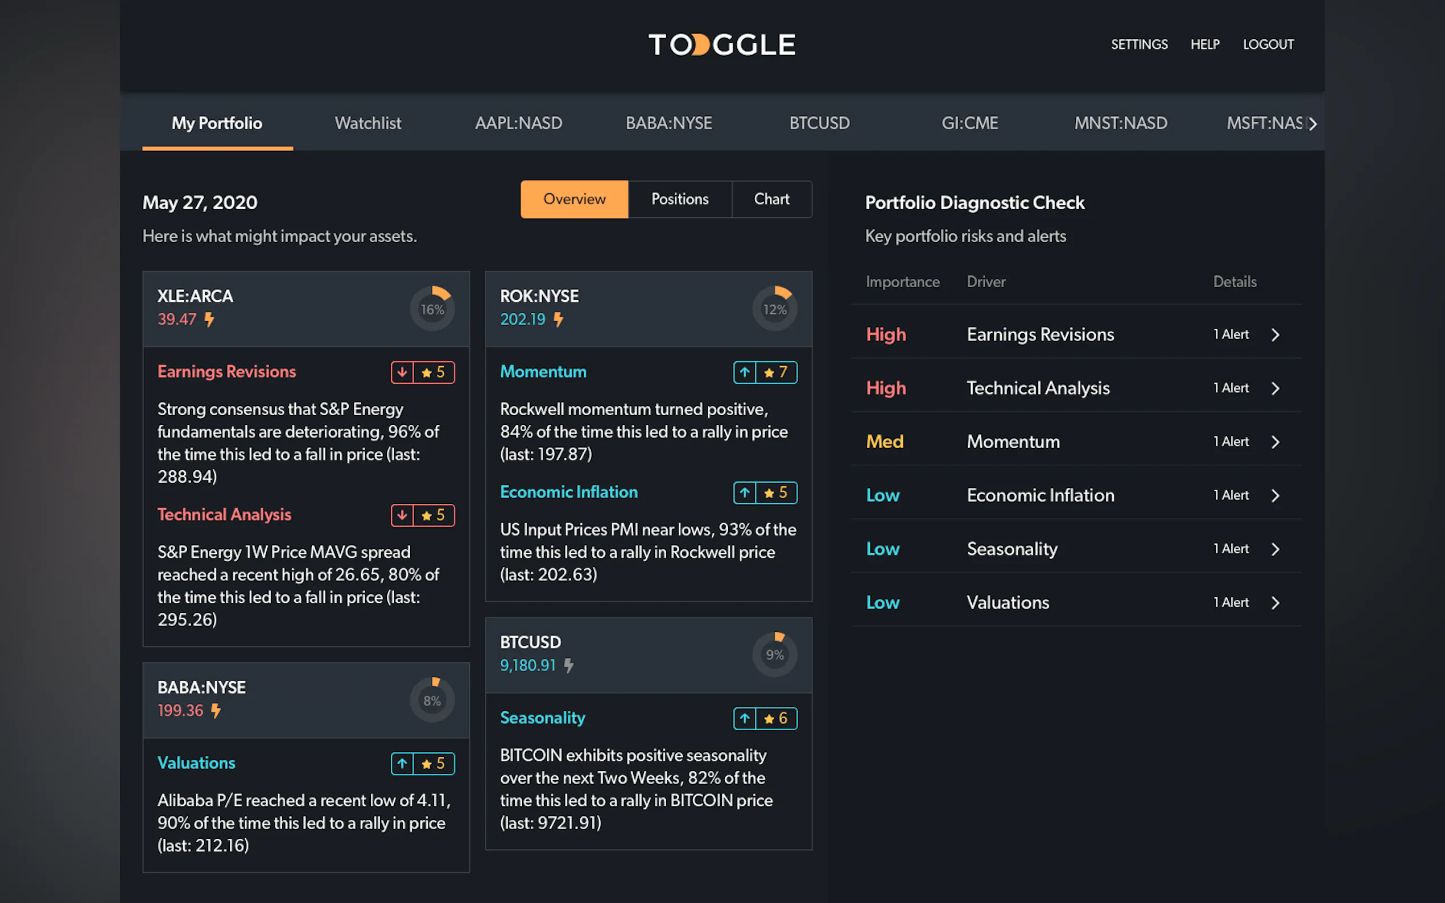Image resolution: width=1445 pixels, height=903 pixels.
Task: Click the 16% donut on XLE:ARCA card
Action: coord(432,309)
